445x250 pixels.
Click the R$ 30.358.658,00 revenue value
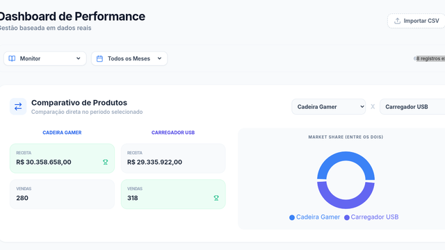pos(44,162)
